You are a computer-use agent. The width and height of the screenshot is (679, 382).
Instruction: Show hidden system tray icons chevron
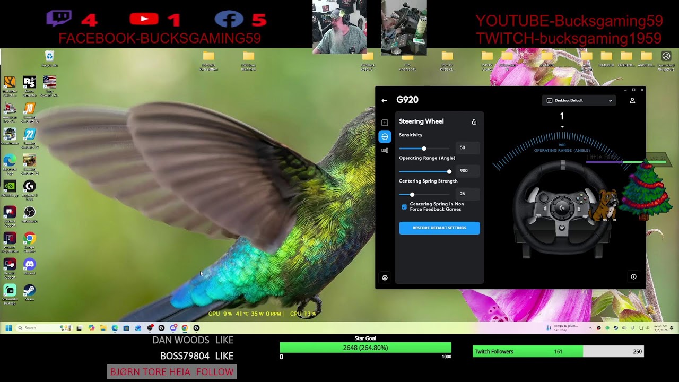tap(590, 328)
